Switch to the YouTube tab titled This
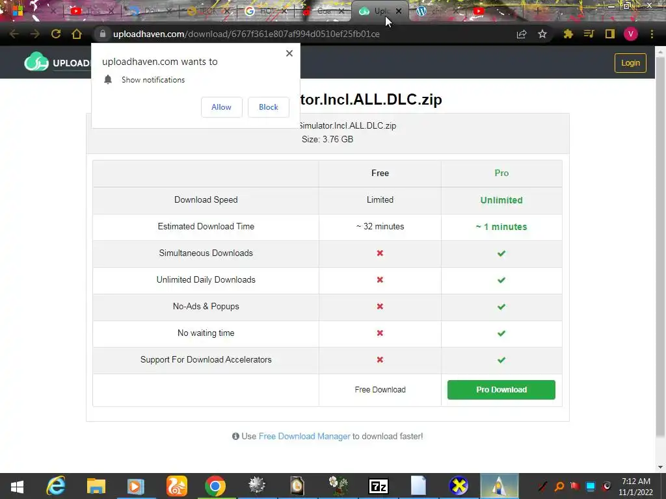The image size is (666, 499). (92, 11)
